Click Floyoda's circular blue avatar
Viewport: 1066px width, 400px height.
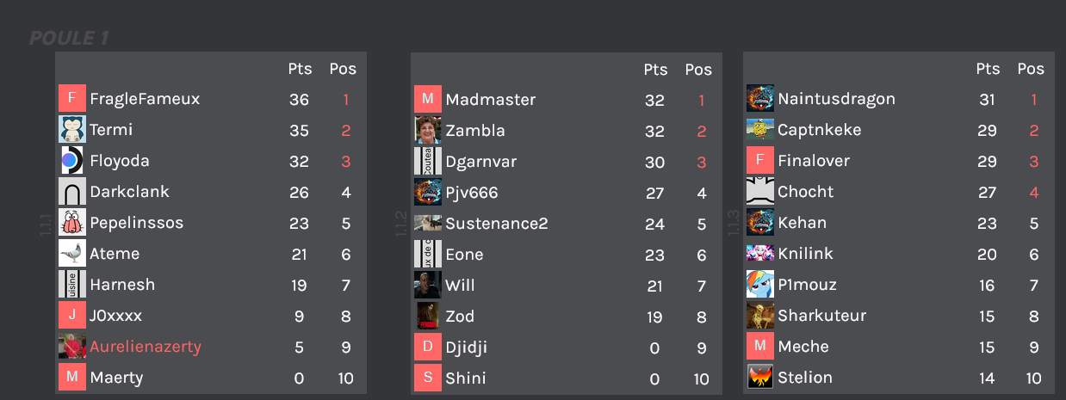72,161
